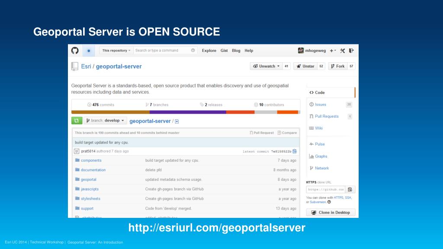View the 476 commits link
443x249 pixels.
[100, 105]
